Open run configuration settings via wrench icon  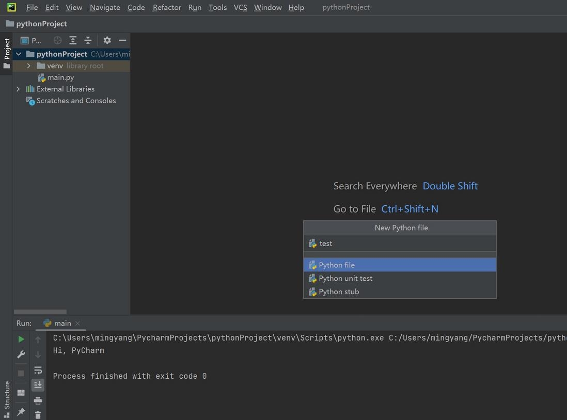tap(21, 354)
